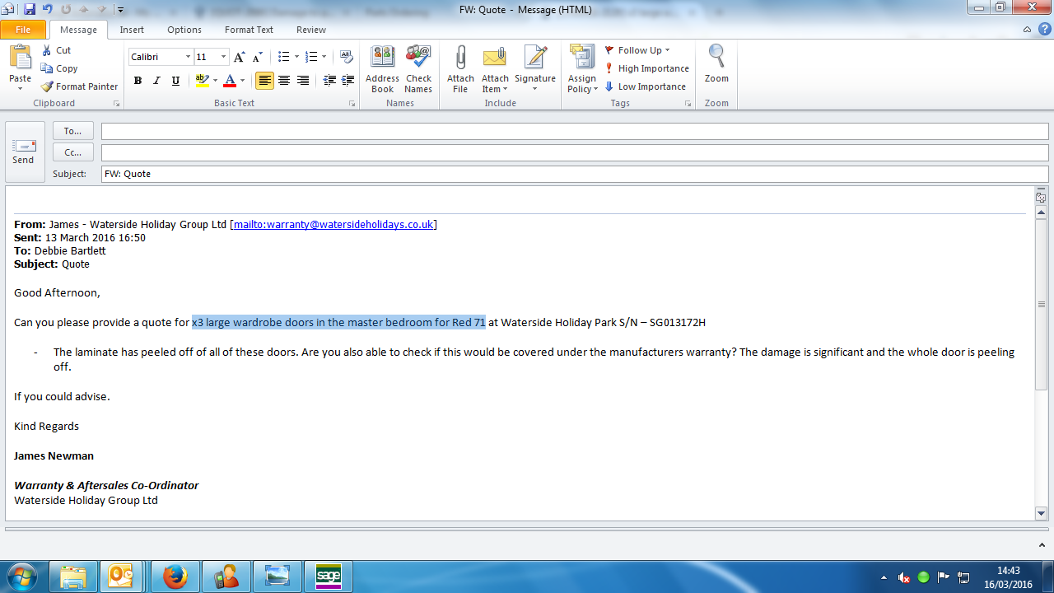Open the File tab
Viewport: 1054px width, 593px height.
pyautogui.click(x=23, y=30)
